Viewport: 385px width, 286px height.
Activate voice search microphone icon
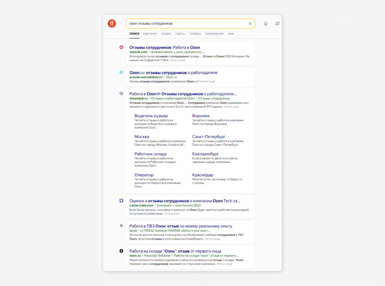pos(266,24)
